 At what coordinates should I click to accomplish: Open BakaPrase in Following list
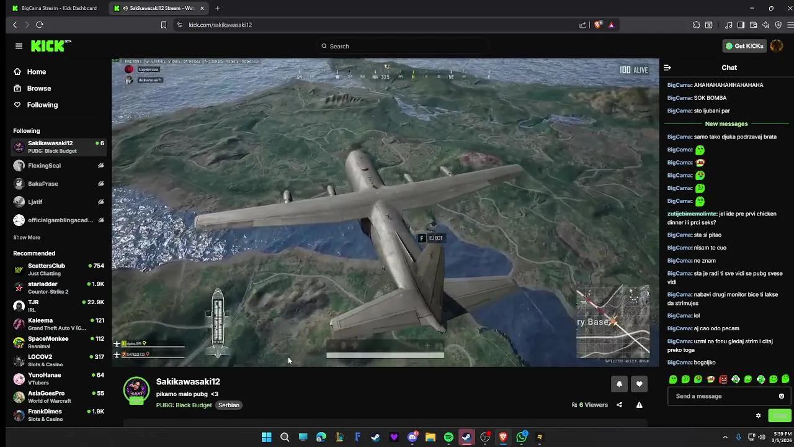click(58, 184)
